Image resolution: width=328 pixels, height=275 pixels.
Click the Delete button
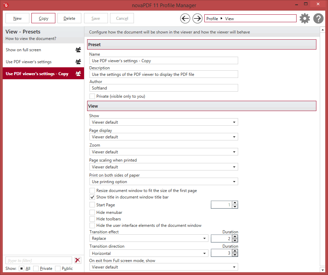[69, 18]
